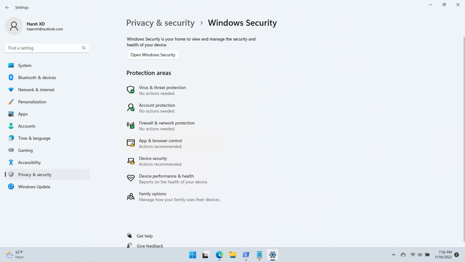This screenshot has height=262, width=465.
Task: Click the vertical scrollbar on right
Action: tap(464, 139)
